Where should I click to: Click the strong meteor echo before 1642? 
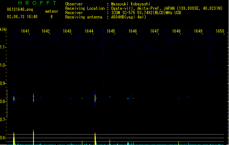click(x=33, y=98)
